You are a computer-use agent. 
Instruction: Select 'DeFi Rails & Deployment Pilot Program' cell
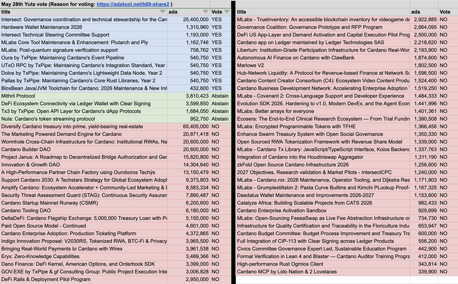[84, 279]
